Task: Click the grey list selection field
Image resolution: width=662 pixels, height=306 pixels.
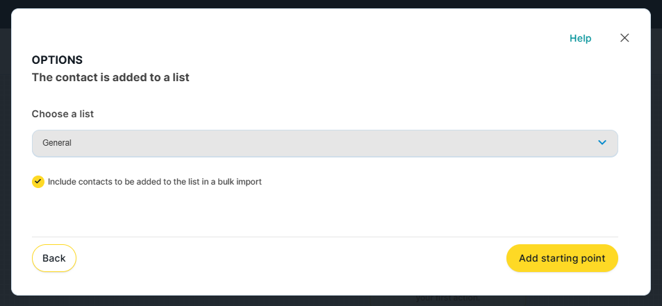Action: point(324,143)
